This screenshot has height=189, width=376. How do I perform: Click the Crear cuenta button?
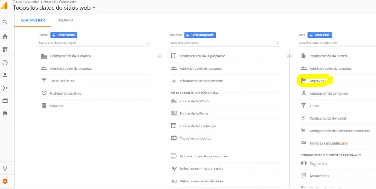tap(64, 35)
